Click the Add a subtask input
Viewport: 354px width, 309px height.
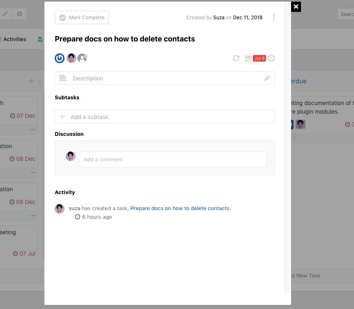pyautogui.click(x=164, y=117)
